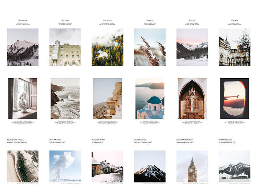Select the sandstone palace balcony photo
Screen dimensions: 258x192
click(107, 99)
